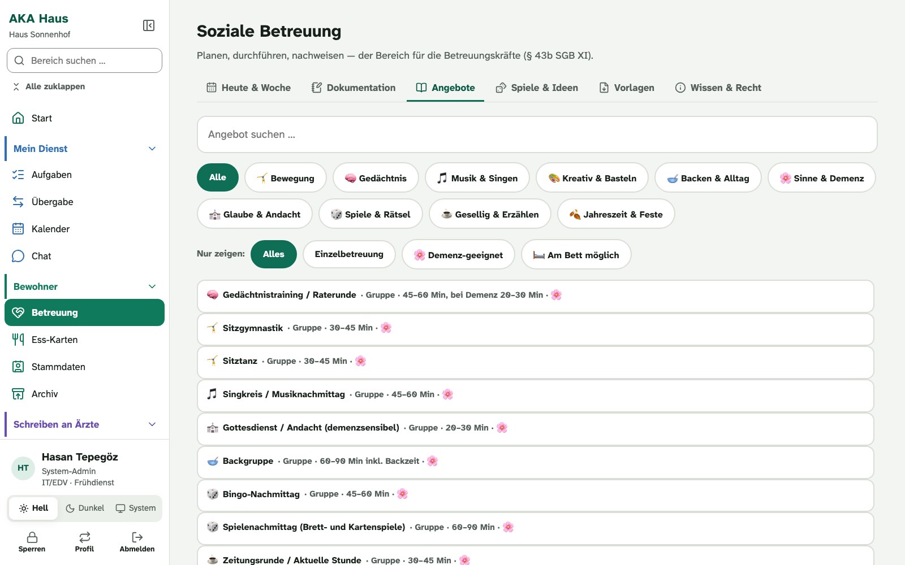Expand the Bingo-Nachmittag entry
Screen dimensions: 905x565
point(535,495)
